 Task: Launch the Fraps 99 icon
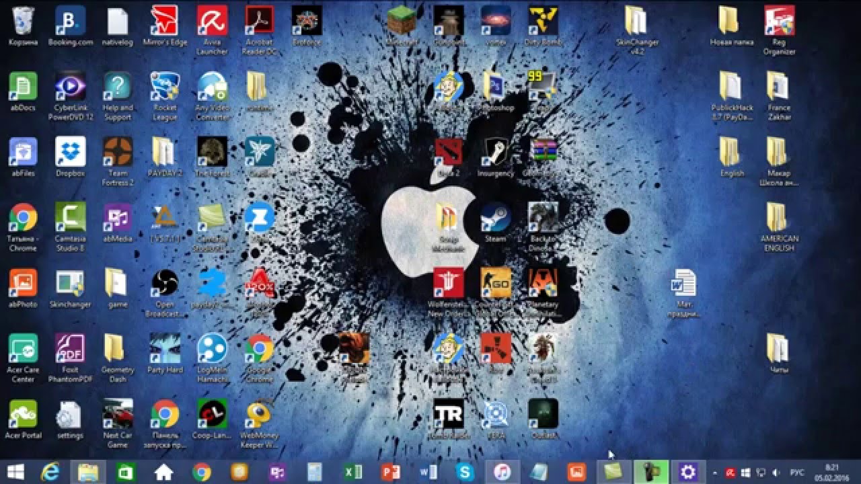tap(543, 86)
